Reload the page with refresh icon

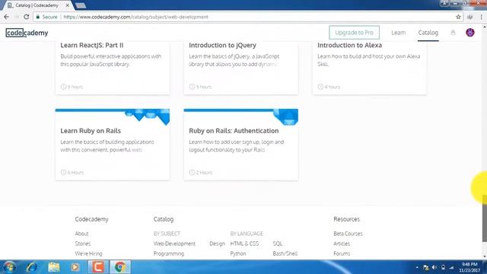click(27, 17)
